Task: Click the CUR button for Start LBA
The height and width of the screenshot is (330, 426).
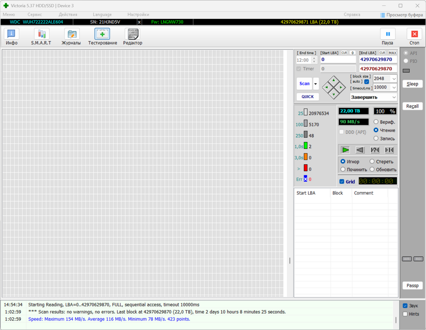Action: (344, 53)
